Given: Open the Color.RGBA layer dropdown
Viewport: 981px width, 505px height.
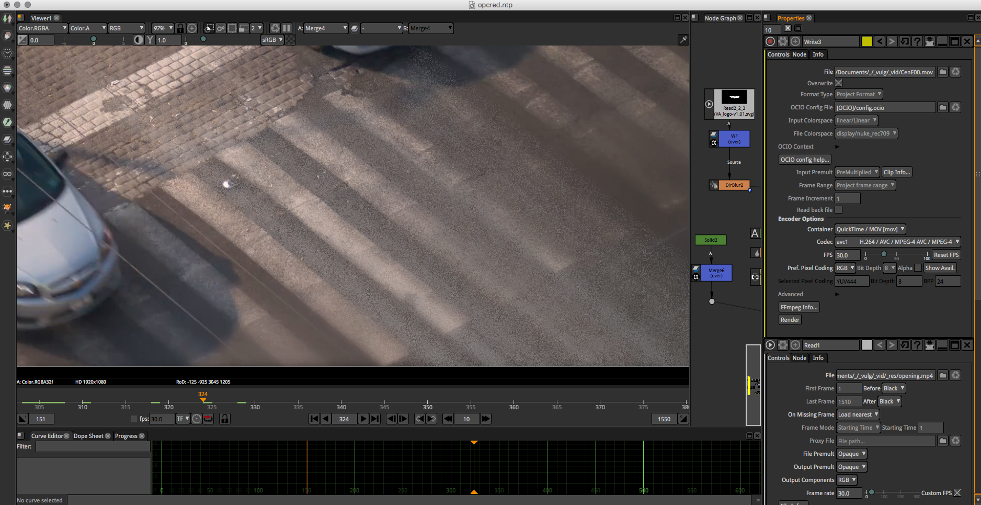Looking at the screenshot, I should (42, 28).
